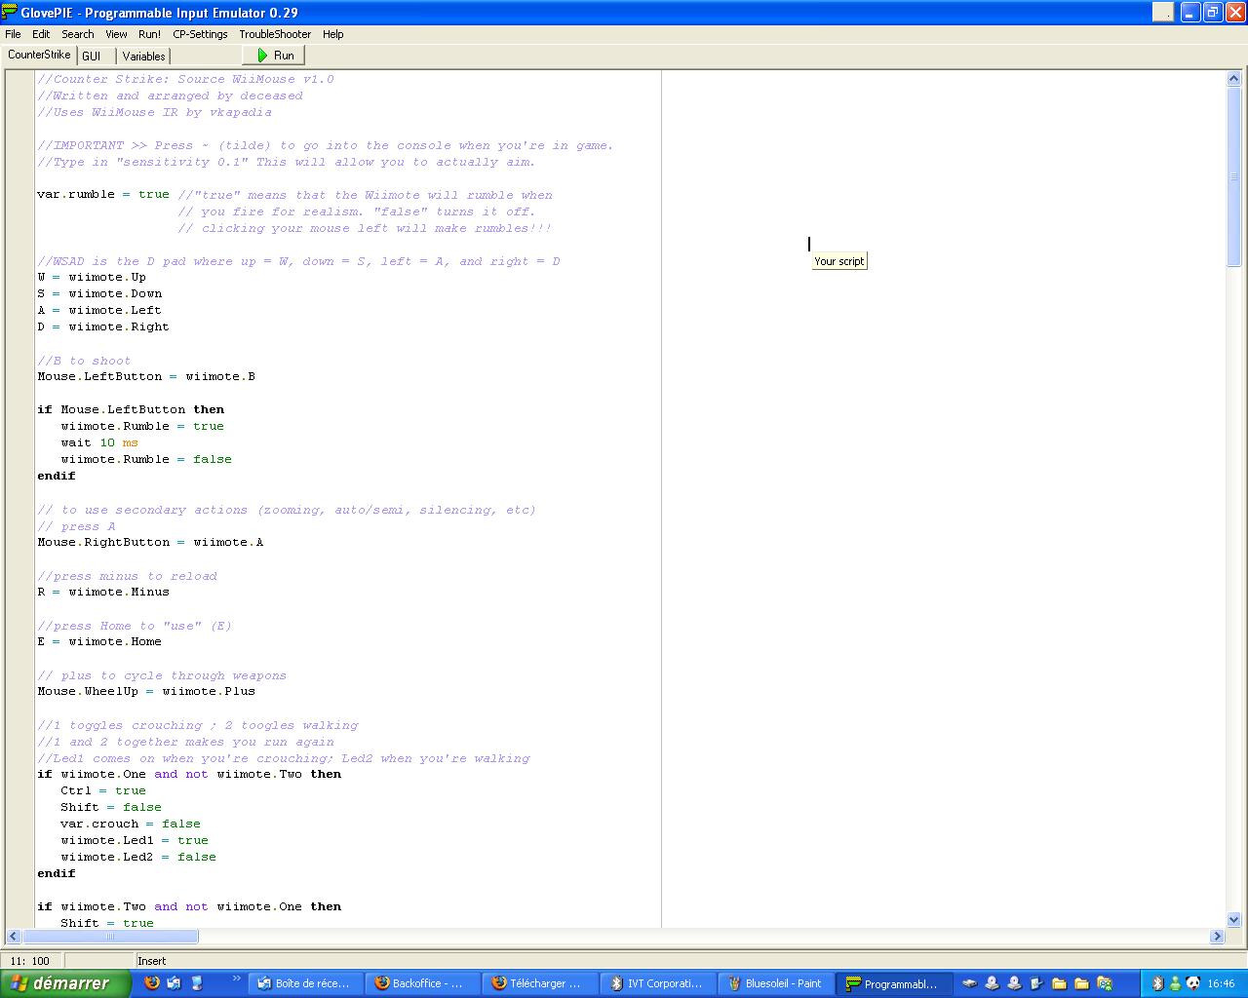Click the panda icon in system tray
The width and height of the screenshot is (1248, 998).
tap(1193, 983)
